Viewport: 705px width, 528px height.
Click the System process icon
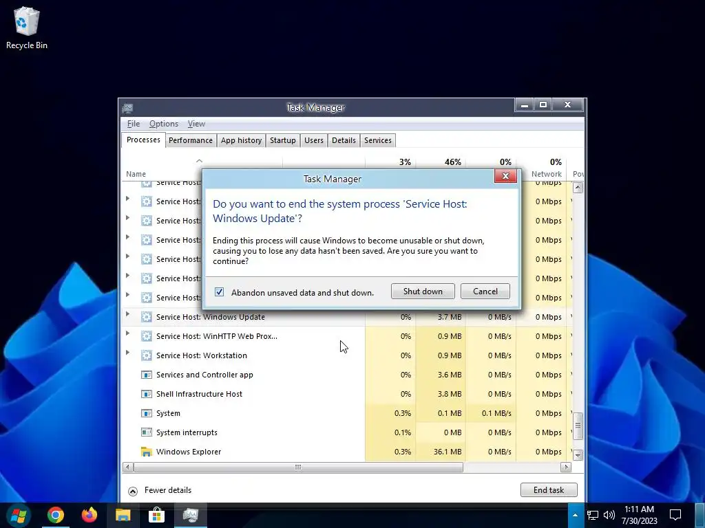click(147, 413)
